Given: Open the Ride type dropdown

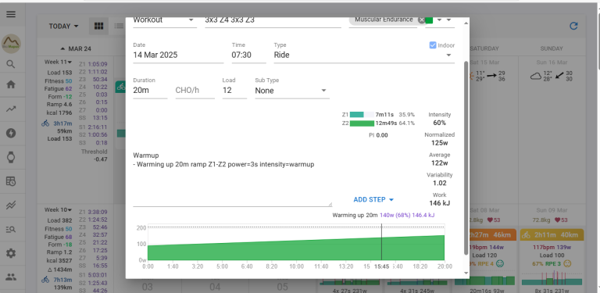Looking at the screenshot, I should [x=364, y=55].
